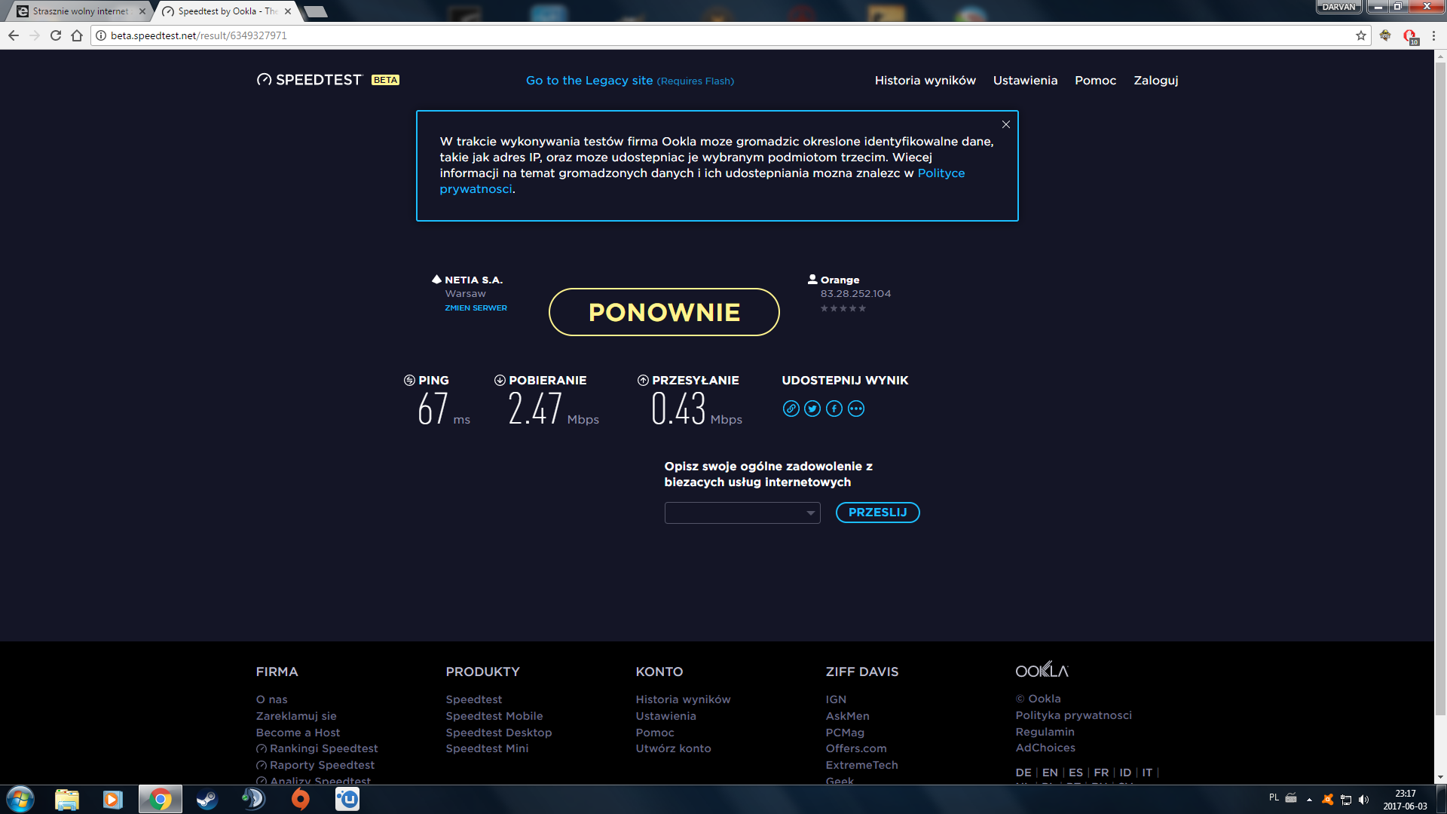Open Ustawienia in top navigation
Image resolution: width=1447 pixels, height=814 pixels.
click(1025, 80)
